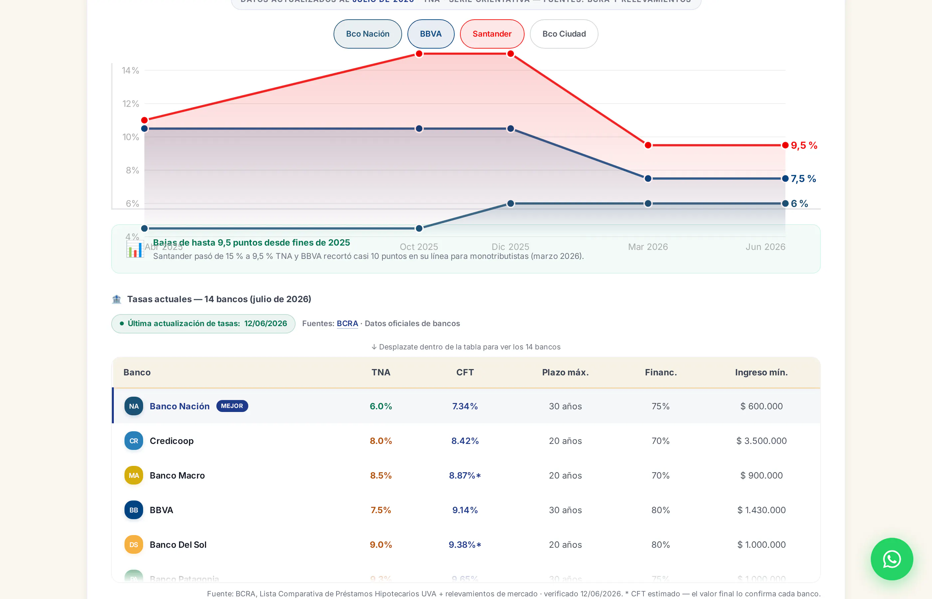Click the Dic 2025 axis label
This screenshot has width=932, height=599.
(x=510, y=247)
